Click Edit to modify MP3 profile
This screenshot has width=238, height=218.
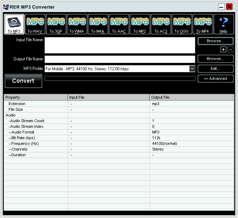click(x=215, y=69)
